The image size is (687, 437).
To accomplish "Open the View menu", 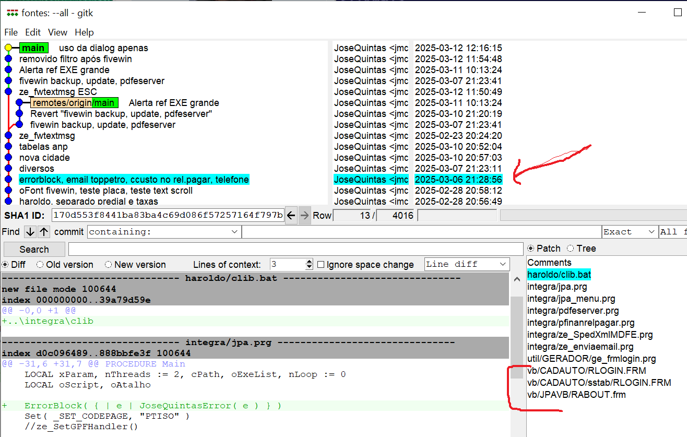I will point(57,32).
